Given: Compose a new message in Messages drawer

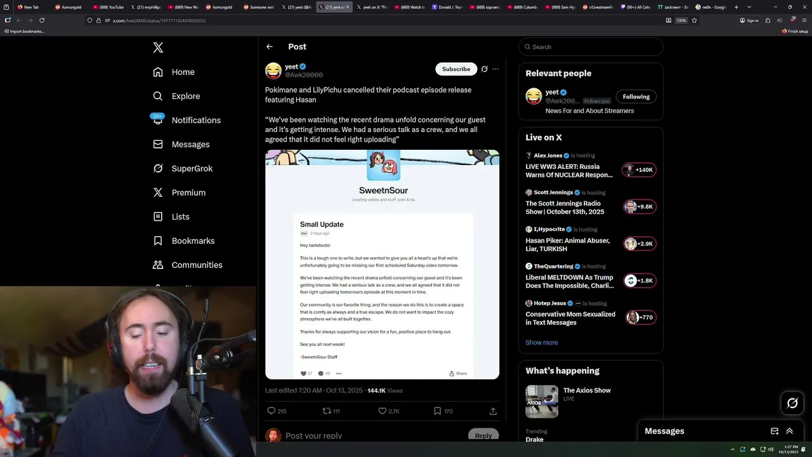Looking at the screenshot, I should click(x=775, y=431).
